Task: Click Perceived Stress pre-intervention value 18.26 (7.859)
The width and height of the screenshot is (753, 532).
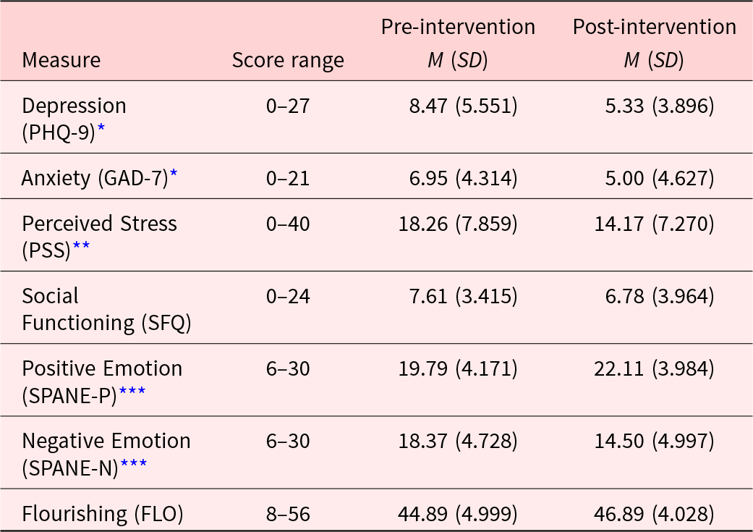Action: pyautogui.click(x=458, y=224)
